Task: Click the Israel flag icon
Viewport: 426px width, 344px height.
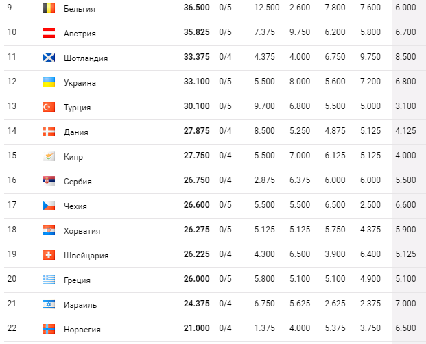Action: [x=48, y=305]
